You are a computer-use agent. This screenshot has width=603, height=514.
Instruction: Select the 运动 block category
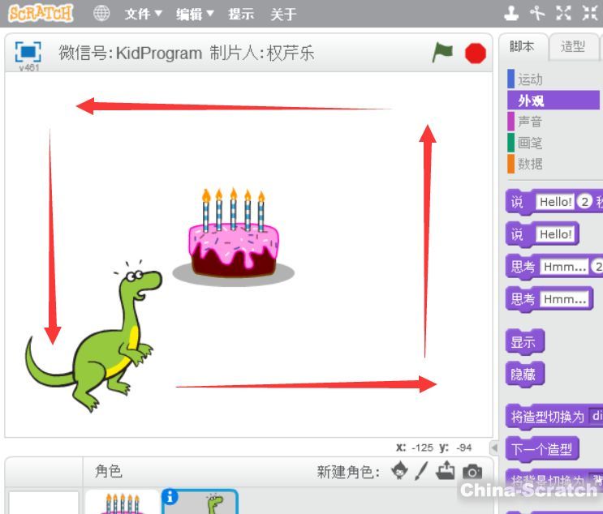pyautogui.click(x=530, y=79)
